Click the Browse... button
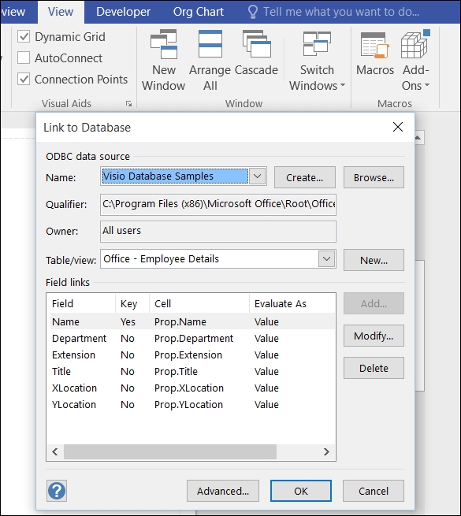Image resolution: width=461 pixels, height=516 pixels. coord(374,177)
